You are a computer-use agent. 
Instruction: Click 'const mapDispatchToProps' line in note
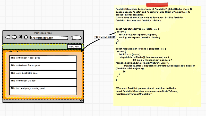click(x=141, y=49)
